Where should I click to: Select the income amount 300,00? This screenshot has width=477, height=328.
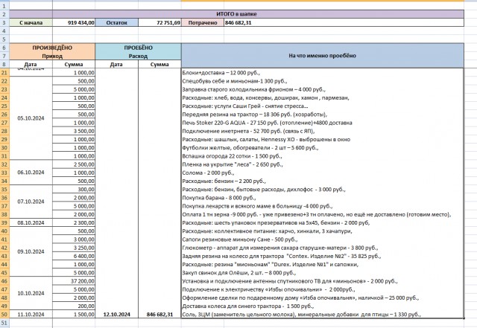pyautogui.click(x=74, y=189)
